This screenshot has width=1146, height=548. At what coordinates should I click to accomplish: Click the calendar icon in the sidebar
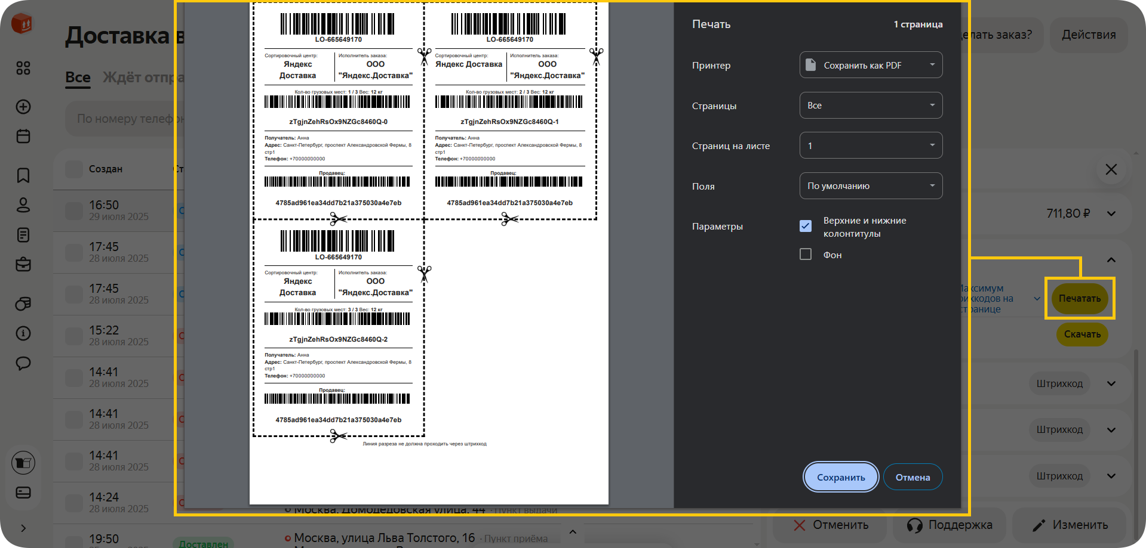click(23, 137)
